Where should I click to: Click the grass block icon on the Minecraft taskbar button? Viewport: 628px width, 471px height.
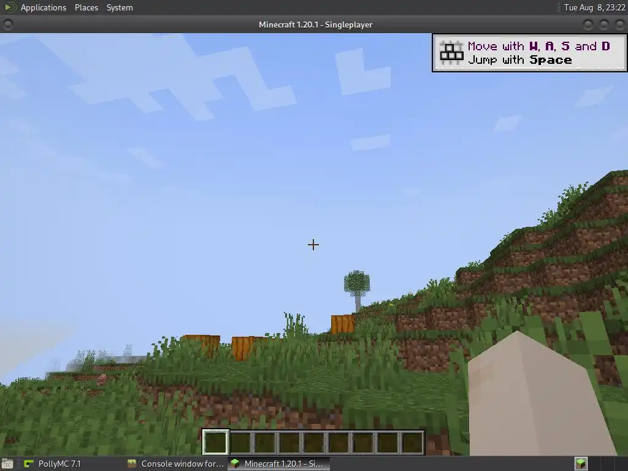point(235,464)
